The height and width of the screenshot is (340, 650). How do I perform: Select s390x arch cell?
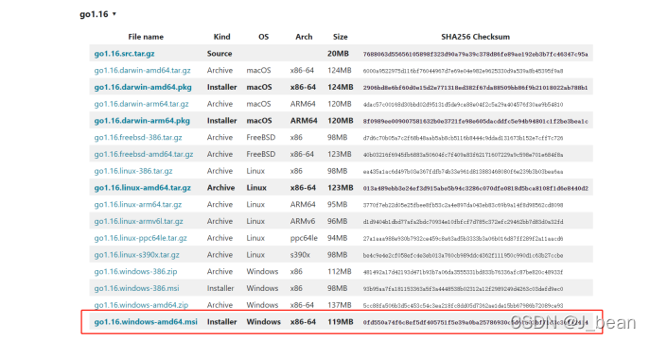tap(300, 255)
